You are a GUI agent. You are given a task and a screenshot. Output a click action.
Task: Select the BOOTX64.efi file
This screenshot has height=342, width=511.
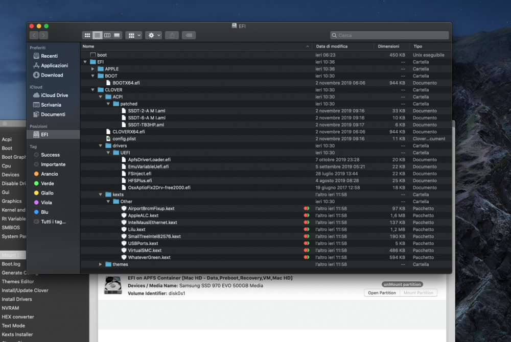point(266,83)
